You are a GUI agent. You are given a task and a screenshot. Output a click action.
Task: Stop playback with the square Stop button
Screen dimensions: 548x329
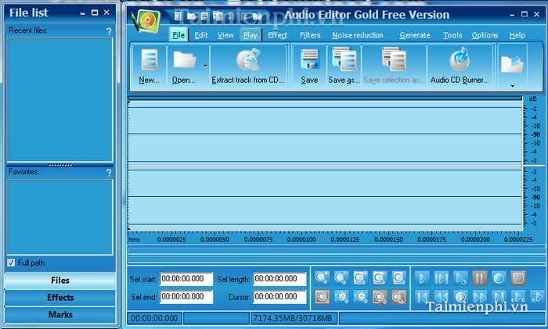(x=518, y=278)
